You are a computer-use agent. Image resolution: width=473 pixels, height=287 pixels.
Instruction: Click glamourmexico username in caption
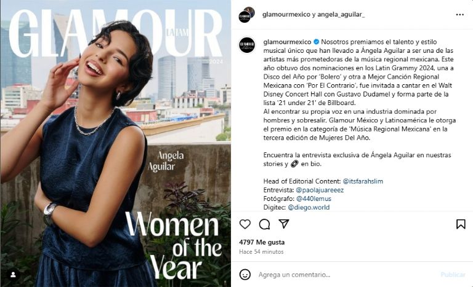point(287,42)
